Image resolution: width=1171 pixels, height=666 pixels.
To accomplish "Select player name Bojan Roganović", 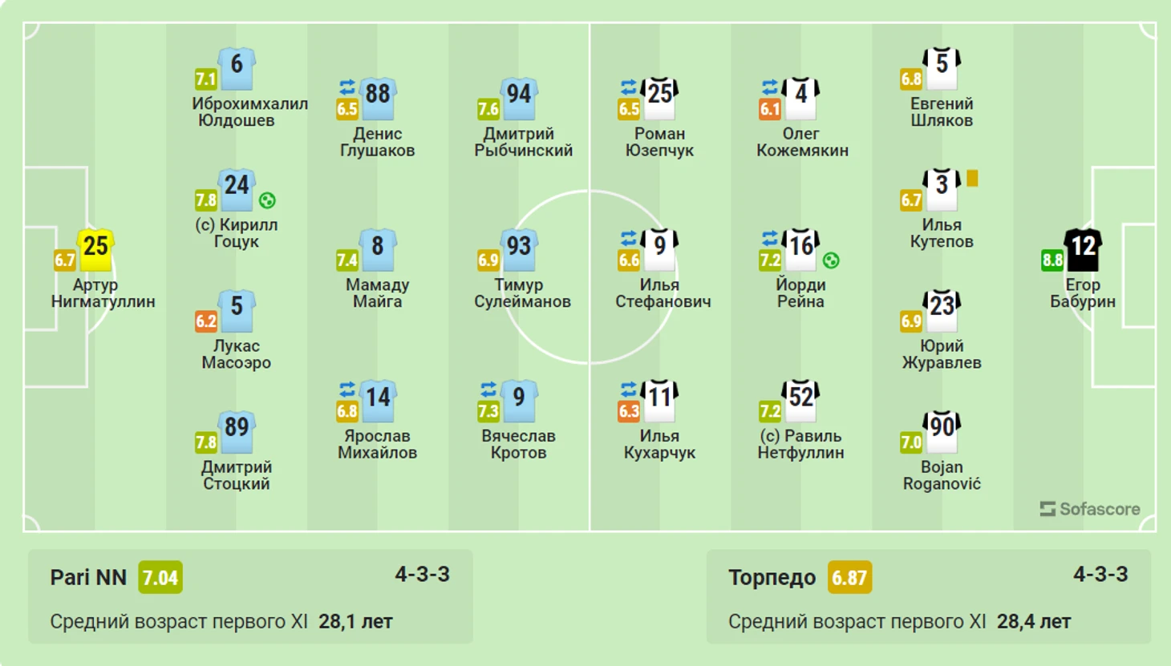I will pyautogui.click(x=942, y=475).
